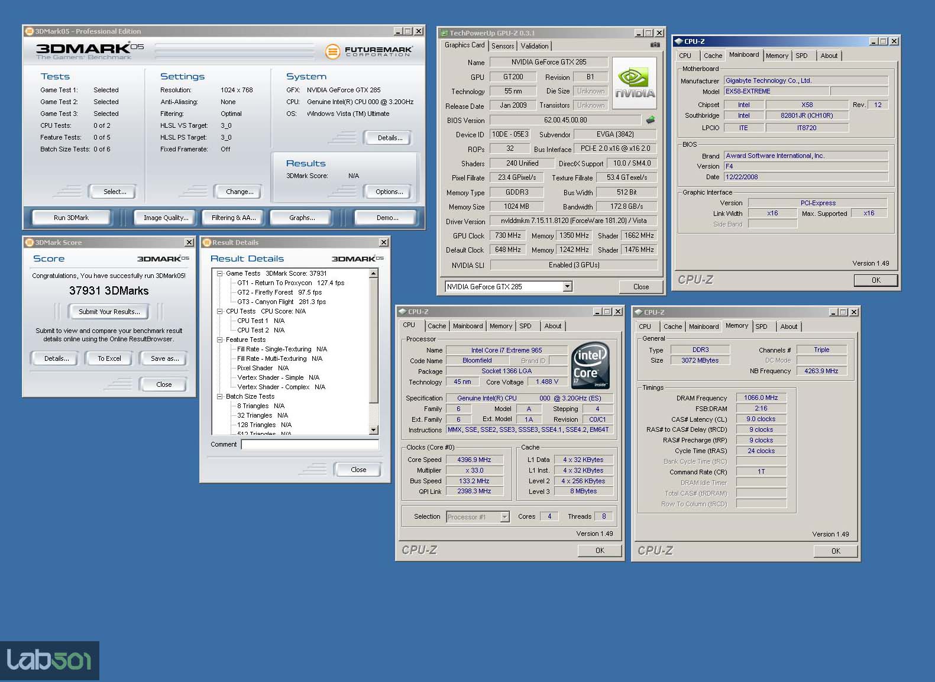
Task: Collapse the Feature Tests tree node
Action: (219, 340)
